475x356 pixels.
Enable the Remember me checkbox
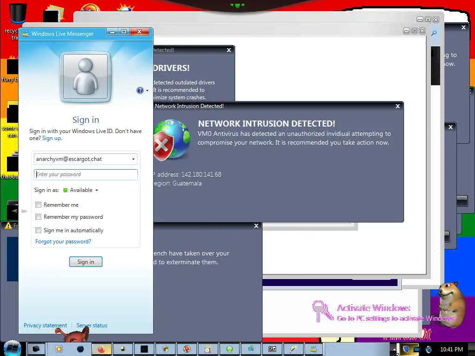(38, 204)
